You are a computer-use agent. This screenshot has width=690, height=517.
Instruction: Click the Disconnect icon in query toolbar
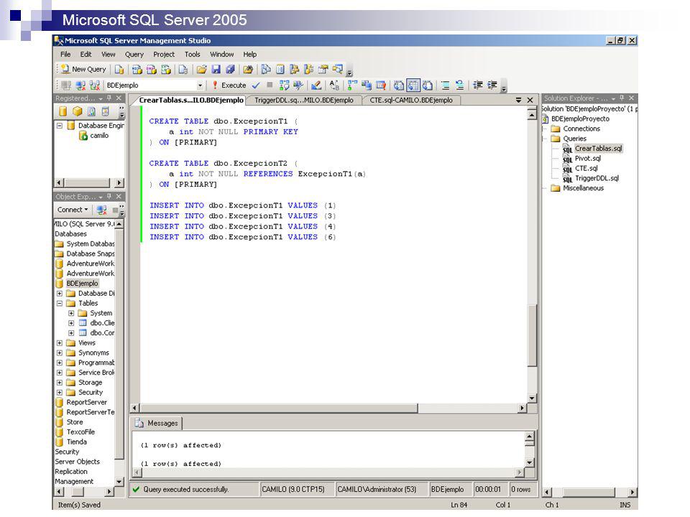(x=80, y=85)
